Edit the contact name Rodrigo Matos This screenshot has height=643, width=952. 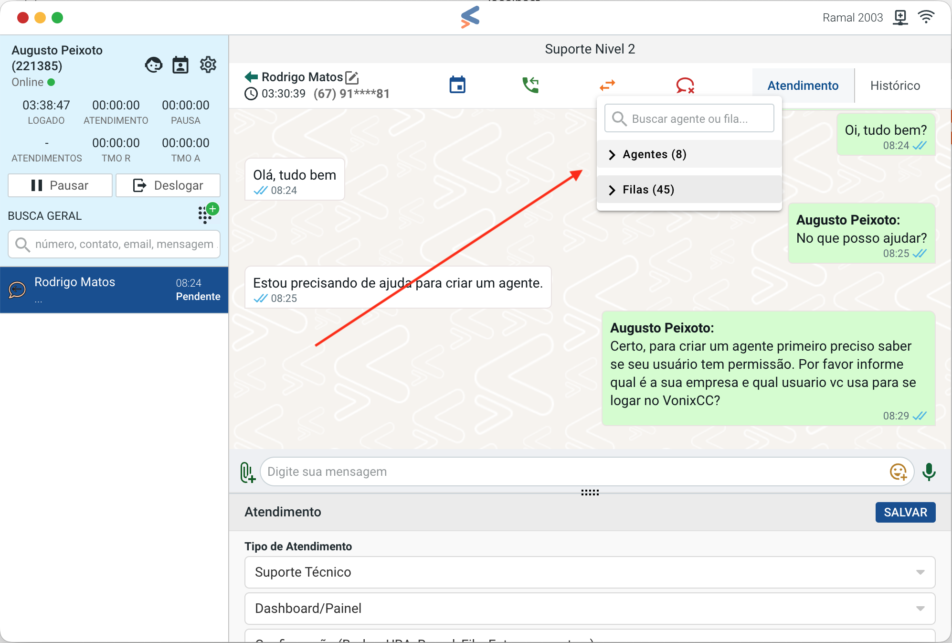(352, 77)
